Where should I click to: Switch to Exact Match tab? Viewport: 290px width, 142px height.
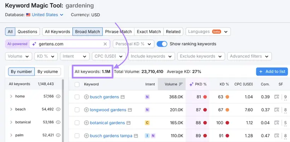[x=149, y=32]
